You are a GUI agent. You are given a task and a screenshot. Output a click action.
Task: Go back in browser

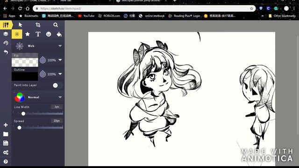click(5, 8)
